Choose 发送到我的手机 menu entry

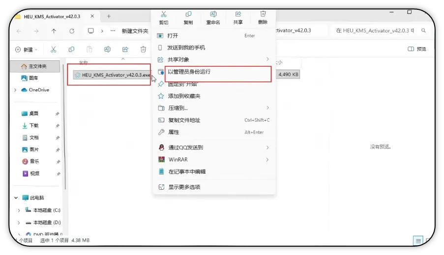pos(214,48)
